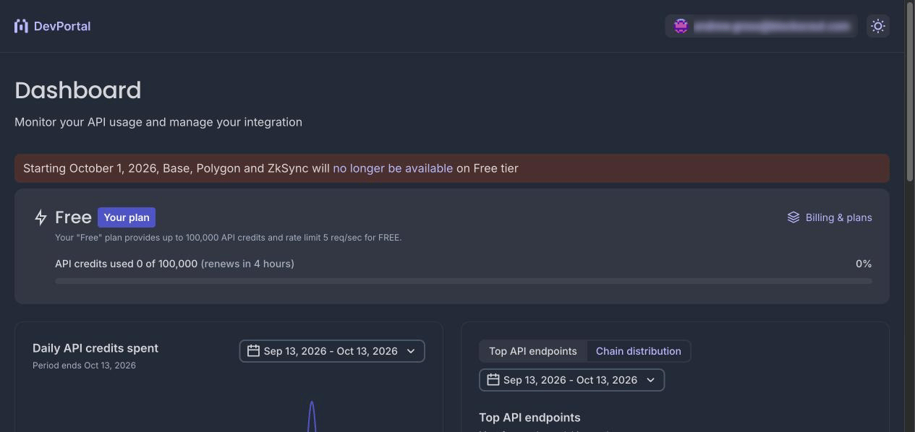Viewport: 915px width, 432px height.
Task: Click the purple user avatar icon
Action: pos(681,26)
